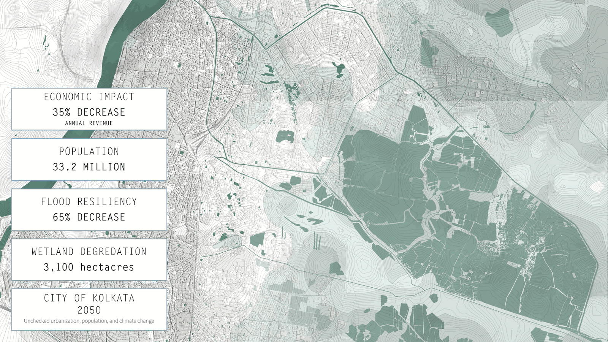Select the FLOOD RESILIENCY panel
The width and height of the screenshot is (608, 342).
89,202
